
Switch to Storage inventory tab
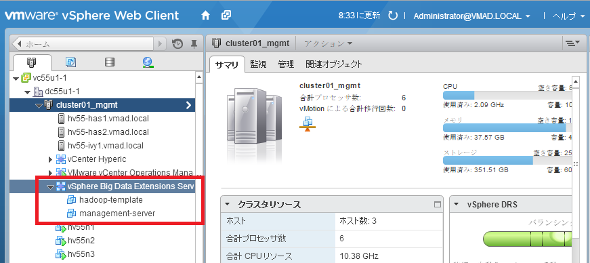pyautogui.click(x=110, y=62)
